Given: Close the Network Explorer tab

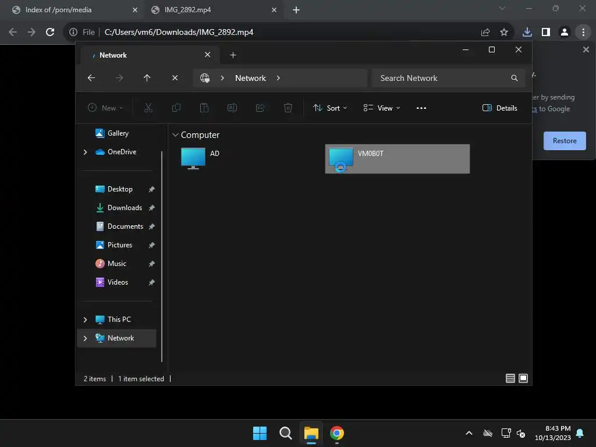Looking at the screenshot, I should coord(208,55).
